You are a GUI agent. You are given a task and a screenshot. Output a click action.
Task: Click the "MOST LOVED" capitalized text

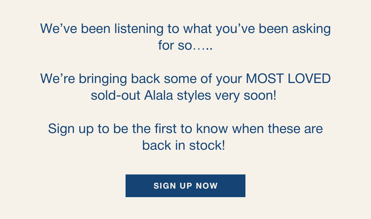288,79
